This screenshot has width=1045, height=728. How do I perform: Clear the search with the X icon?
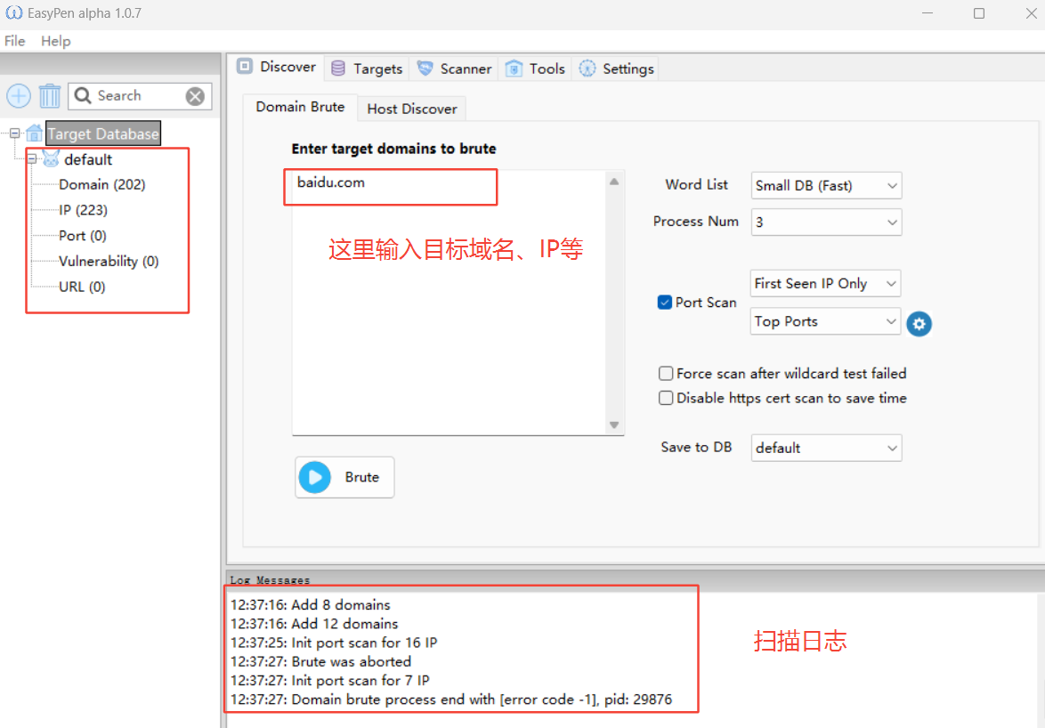pos(195,96)
